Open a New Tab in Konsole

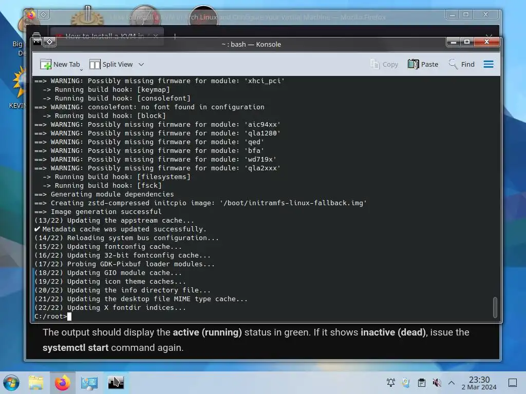[x=60, y=64]
